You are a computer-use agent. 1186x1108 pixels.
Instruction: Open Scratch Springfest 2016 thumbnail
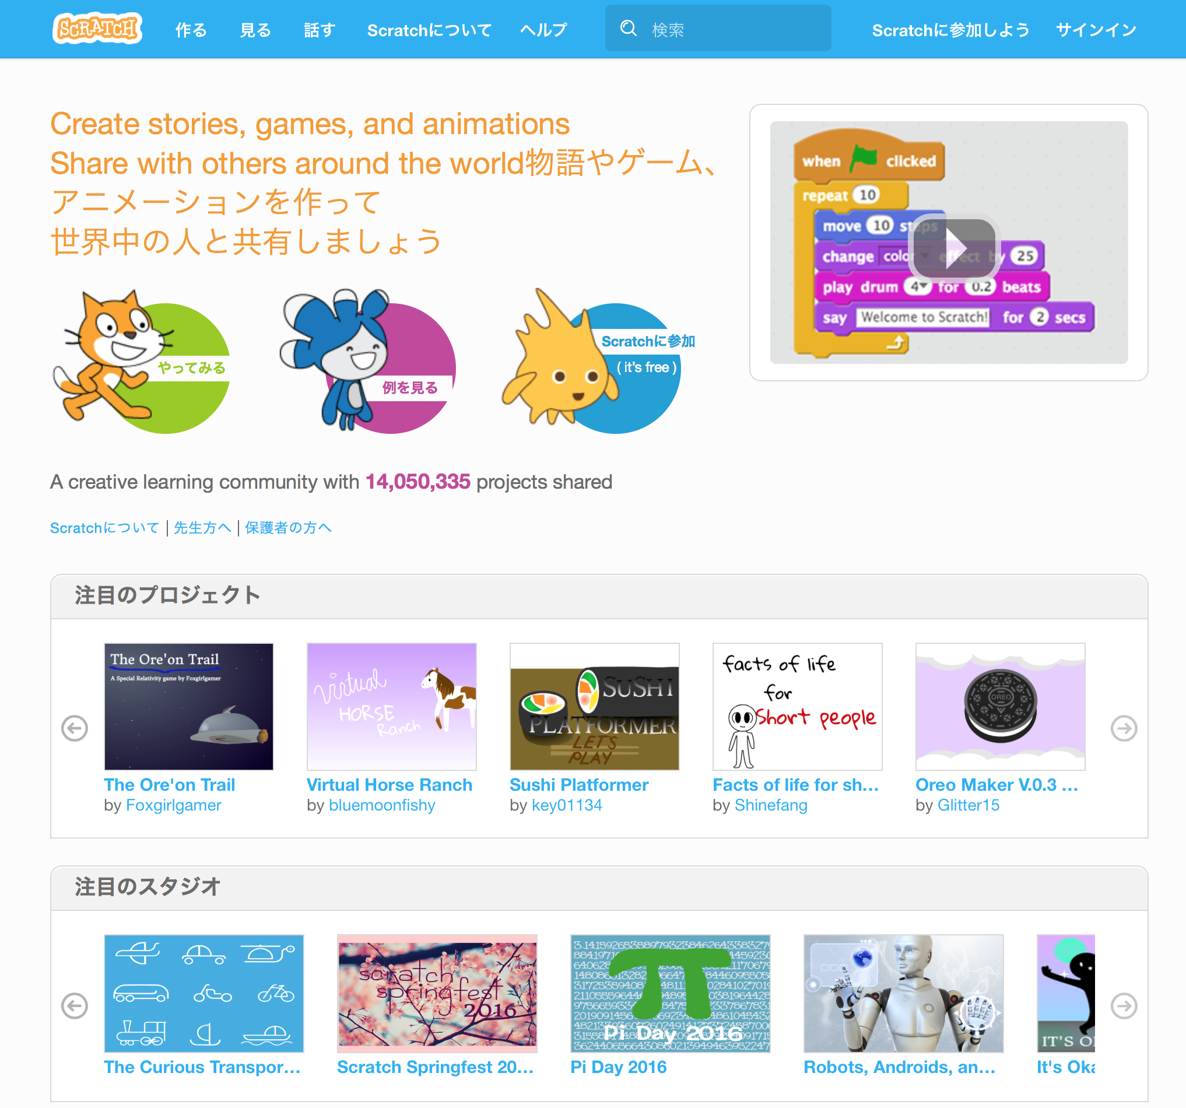point(437,993)
